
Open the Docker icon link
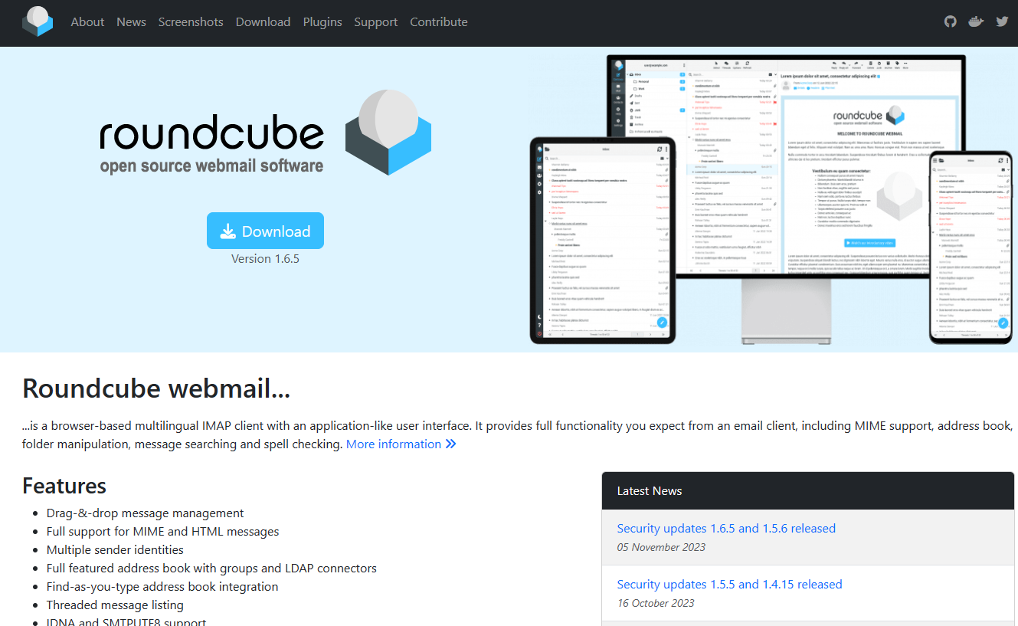point(976,21)
